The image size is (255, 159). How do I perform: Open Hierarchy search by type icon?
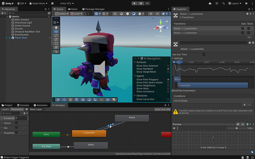coord(49,13)
